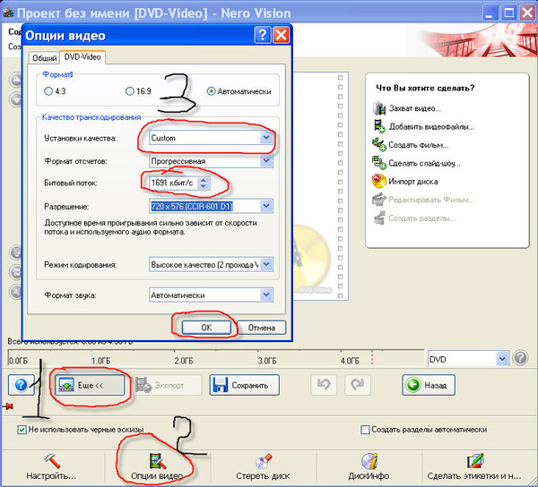538x487 pixels.
Task: Click the blue help question icon button
Action: click(x=22, y=385)
